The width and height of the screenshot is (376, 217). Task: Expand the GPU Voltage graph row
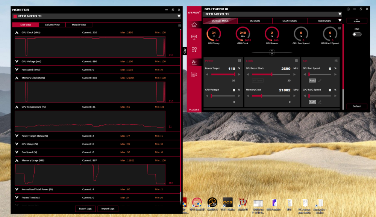17,62
